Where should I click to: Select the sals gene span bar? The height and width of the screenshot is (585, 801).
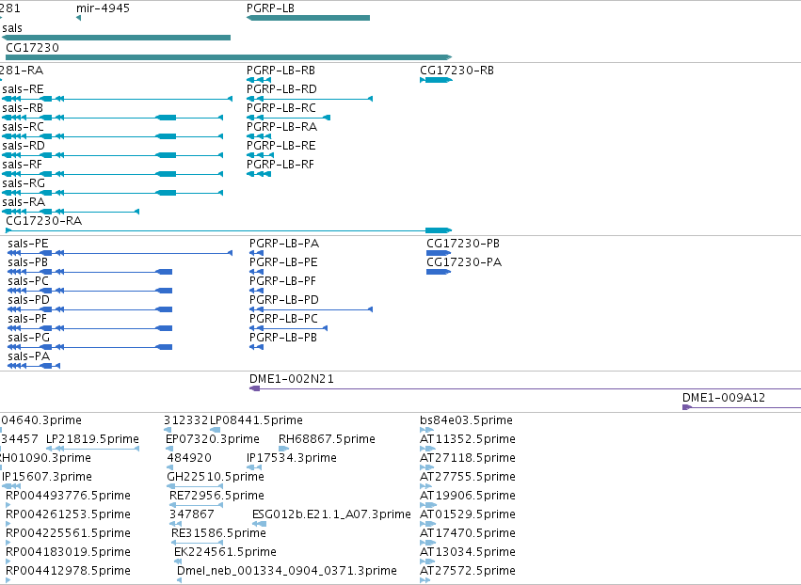[116, 38]
